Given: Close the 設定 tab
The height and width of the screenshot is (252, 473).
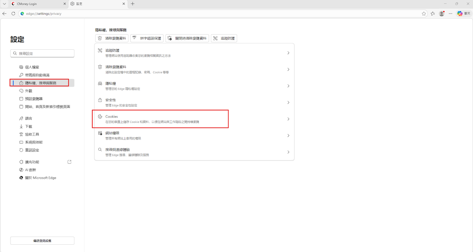Looking at the screenshot, I should tap(124, 4).
